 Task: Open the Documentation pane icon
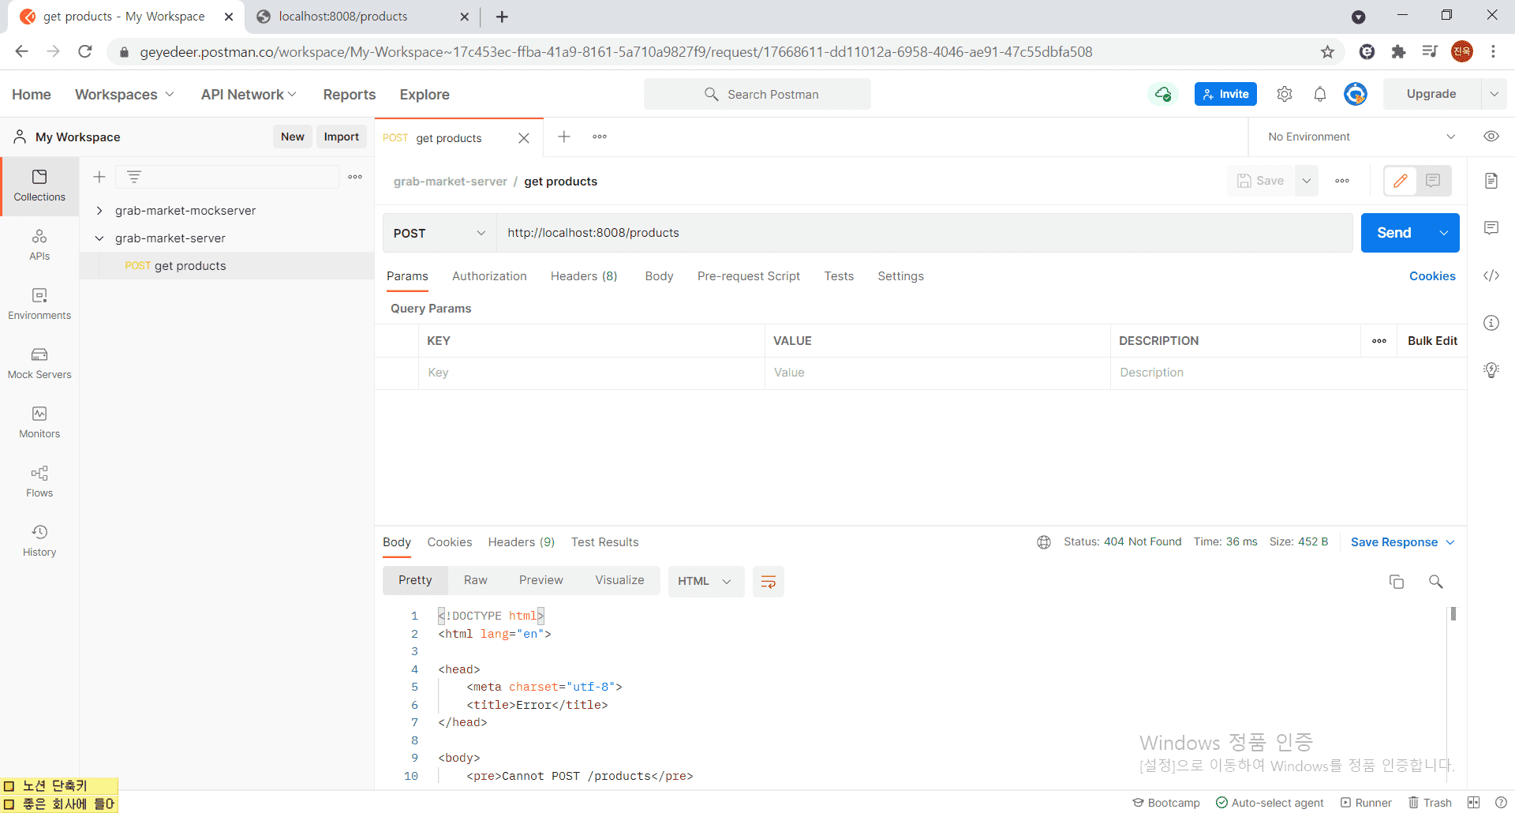[x=1491, y=181]
